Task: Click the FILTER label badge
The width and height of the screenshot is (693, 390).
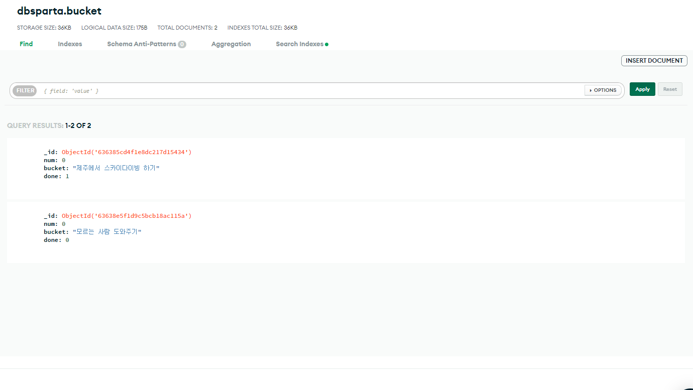Action: tap(25, 91)
